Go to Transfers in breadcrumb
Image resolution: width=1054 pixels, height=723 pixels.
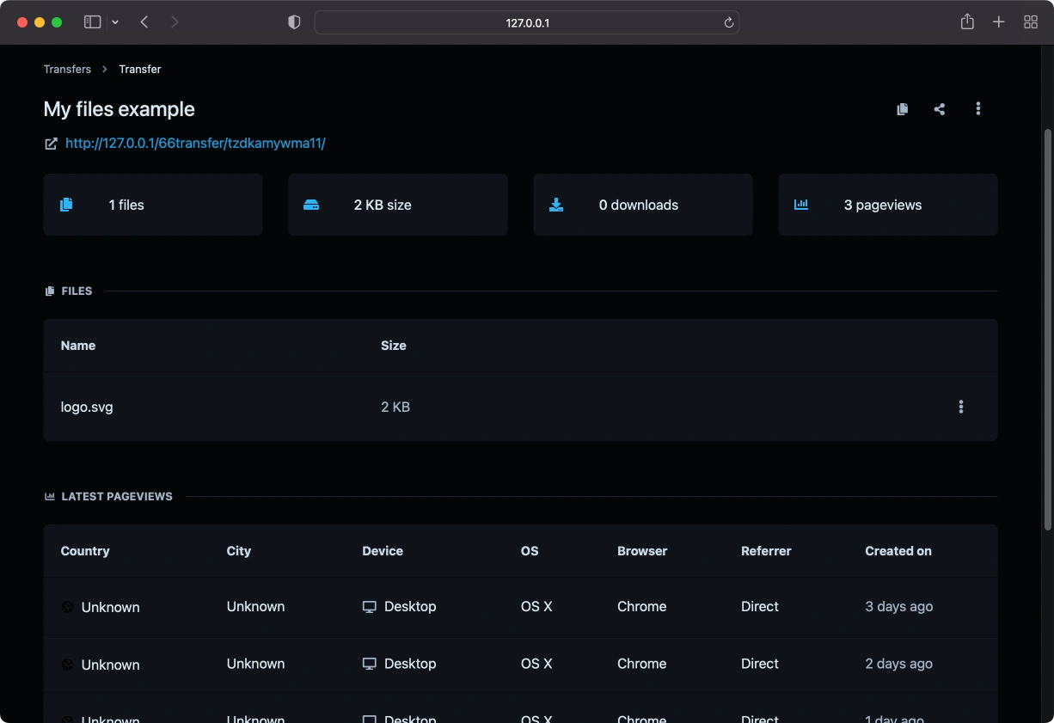[x=67, y=69]
